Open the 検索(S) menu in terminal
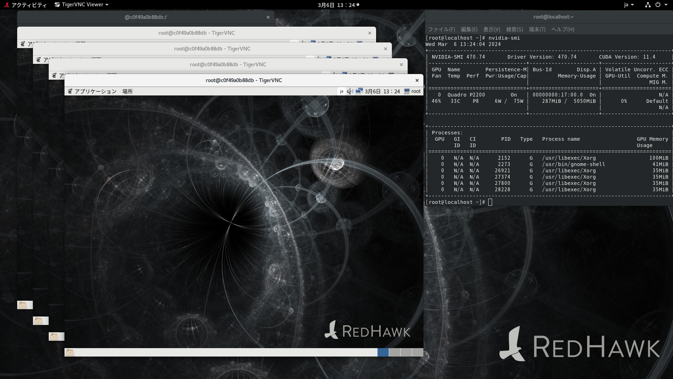The height and width of the screenshot is (379, 673). [x=515, y=29]
